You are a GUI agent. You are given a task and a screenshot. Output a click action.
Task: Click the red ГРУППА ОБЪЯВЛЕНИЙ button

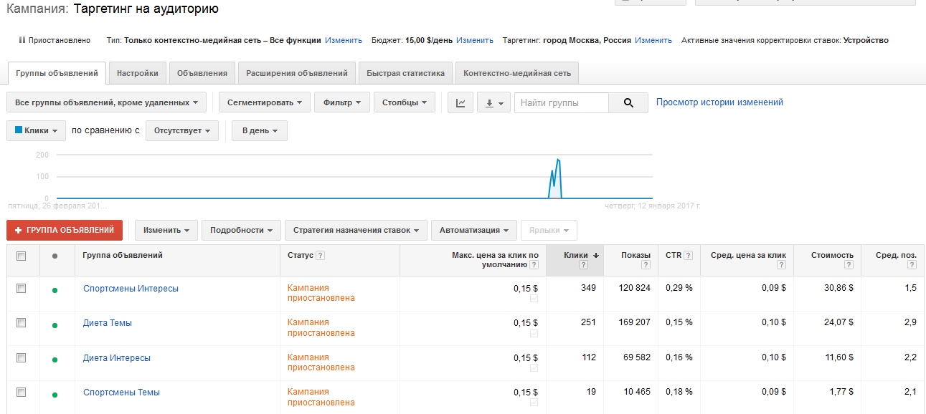point(65,230)
